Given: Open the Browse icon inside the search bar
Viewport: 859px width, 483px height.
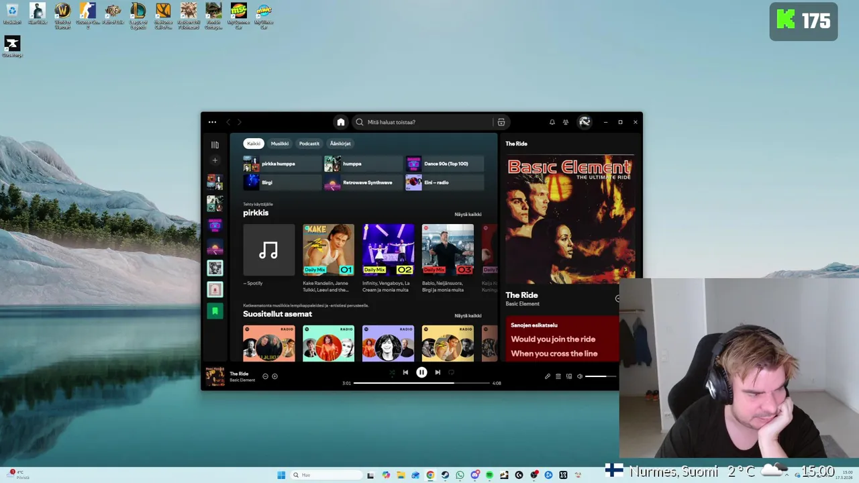Looking at the screenshot, I should tap(501, 122).
